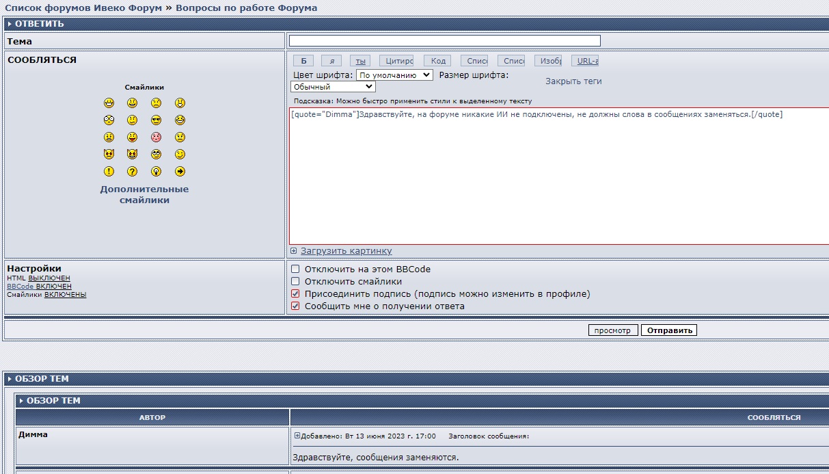The width and height of the screenshot is (829, 474).
Task: Open the font color dropdown 'По умолчанию'
Action: click(x=394, y=75)
